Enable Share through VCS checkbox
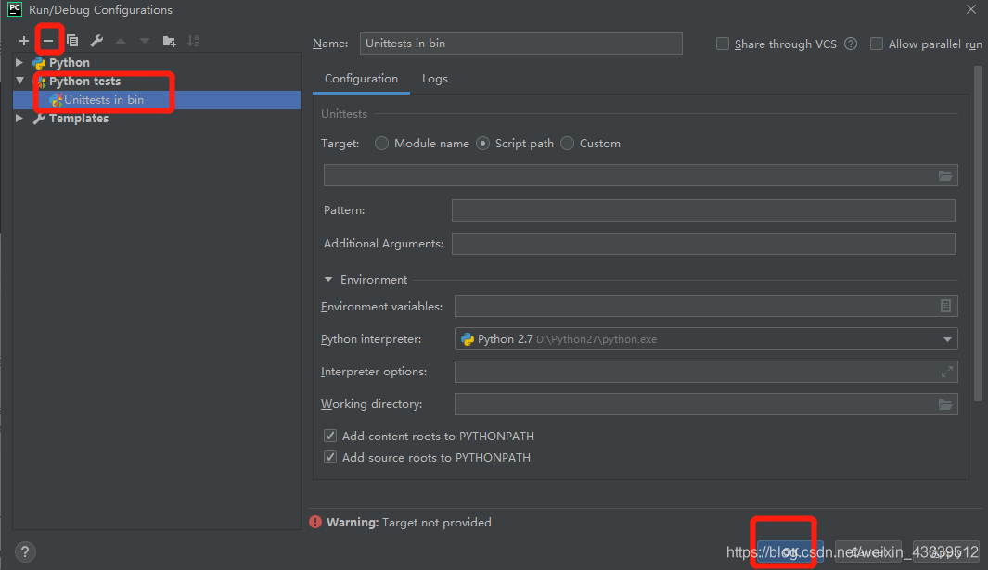Viewport: 988px width, 570px height. 723,44
